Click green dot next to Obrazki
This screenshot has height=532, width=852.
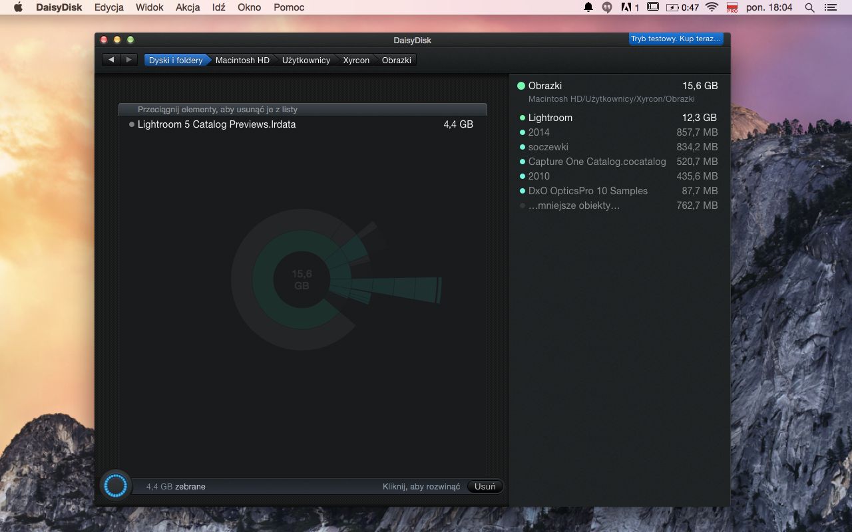click(x=521, y=86)
